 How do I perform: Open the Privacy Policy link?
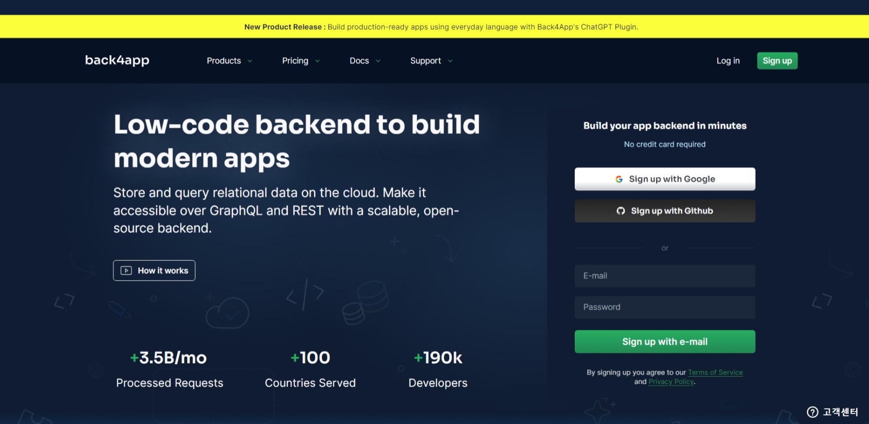[x=671, y=382]
